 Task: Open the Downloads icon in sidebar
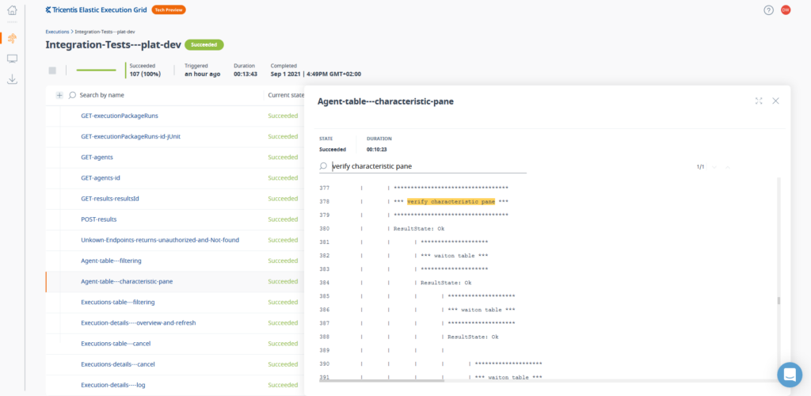pyautogui.click(x=13, y=79)
